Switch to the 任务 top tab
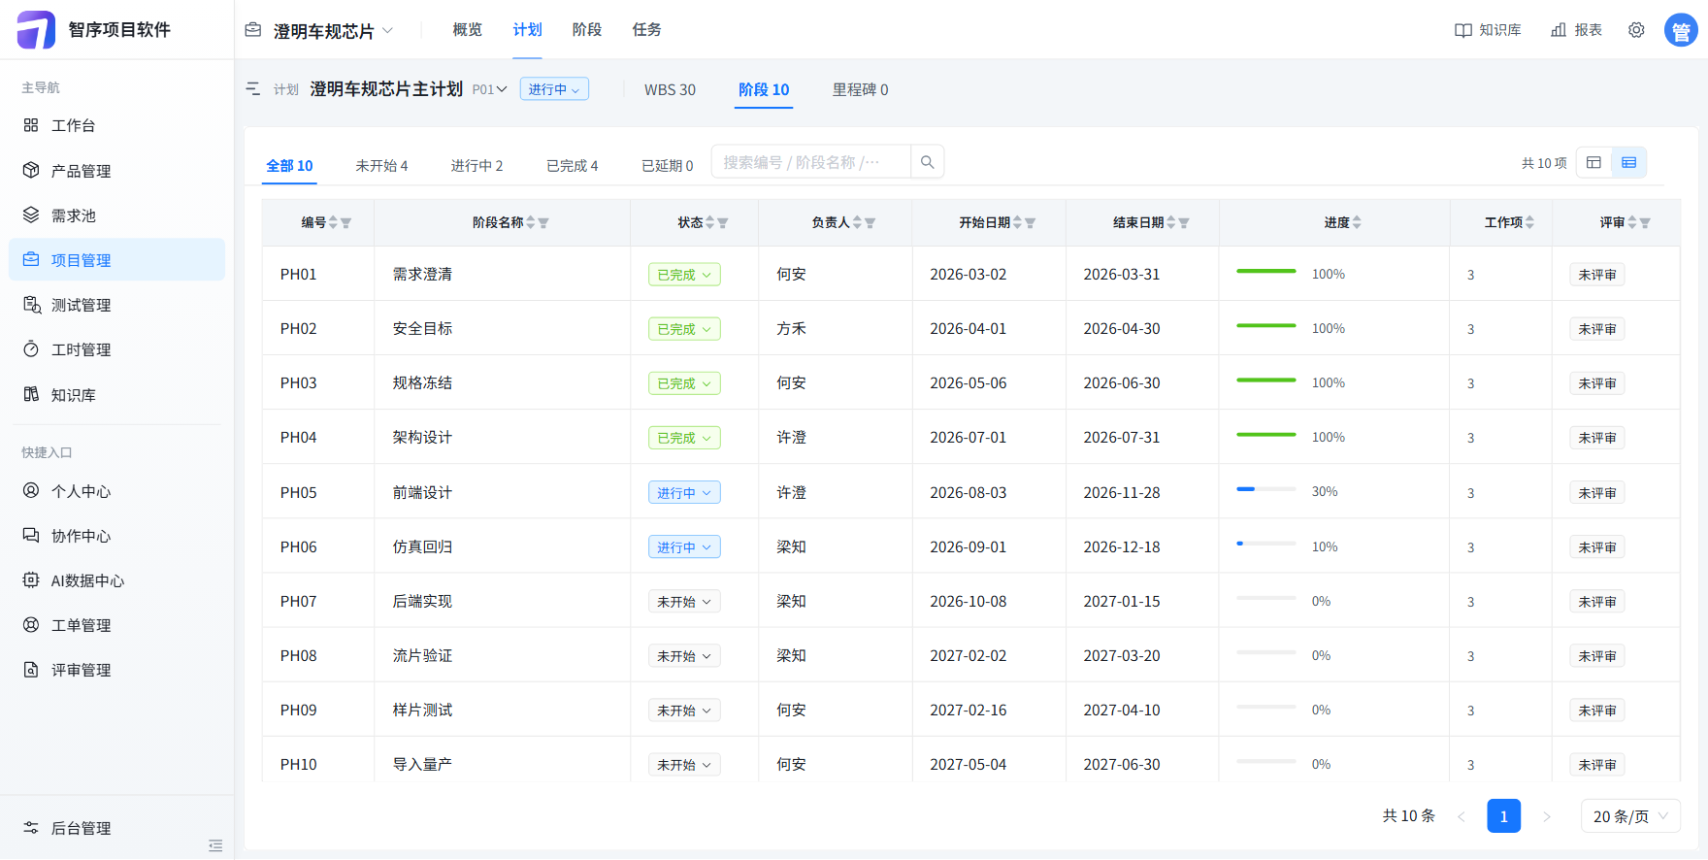Screen dimensions: 1708x860 click(646, 30)
